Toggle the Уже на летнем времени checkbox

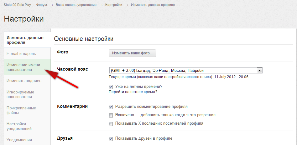(x=111, y=87)
